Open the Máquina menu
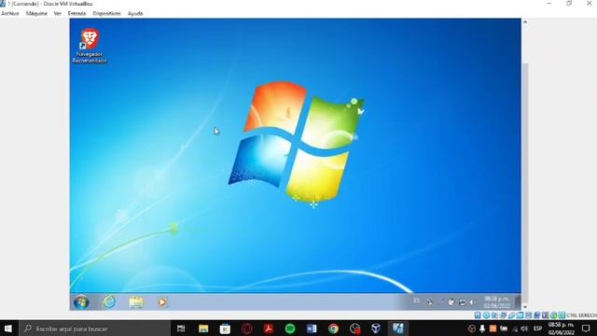The width and height of the screenshot is (597, 336). click(36, 13)
